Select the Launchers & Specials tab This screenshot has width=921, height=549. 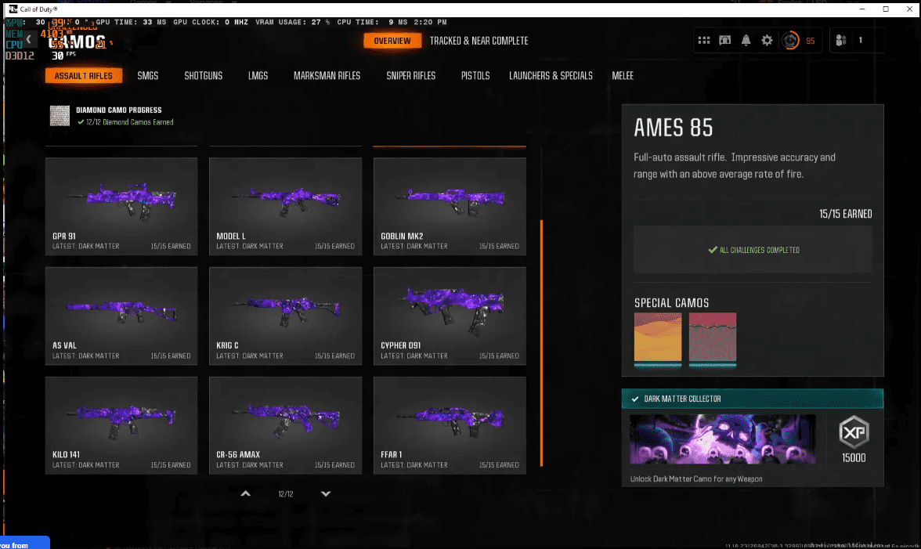click(x=551, y=76)
